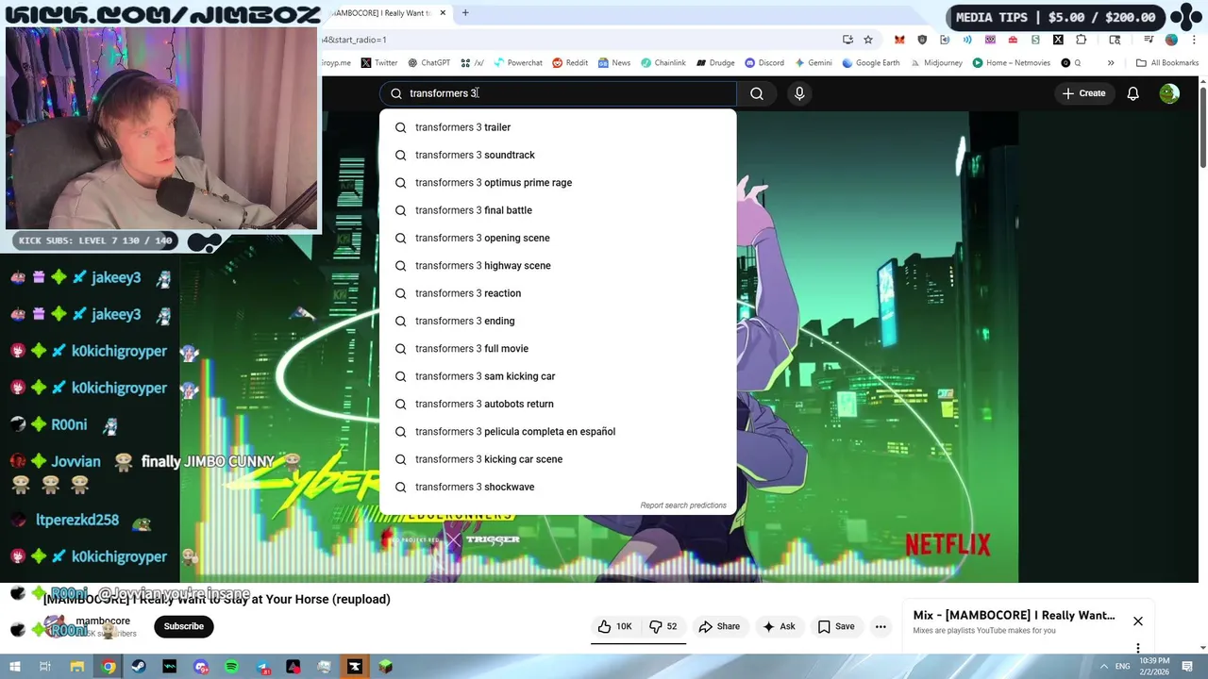The width and height of the screenshot is (1208, 679).
Task: Open the Reddit bookmark
Action: click(x=570, y=63)
